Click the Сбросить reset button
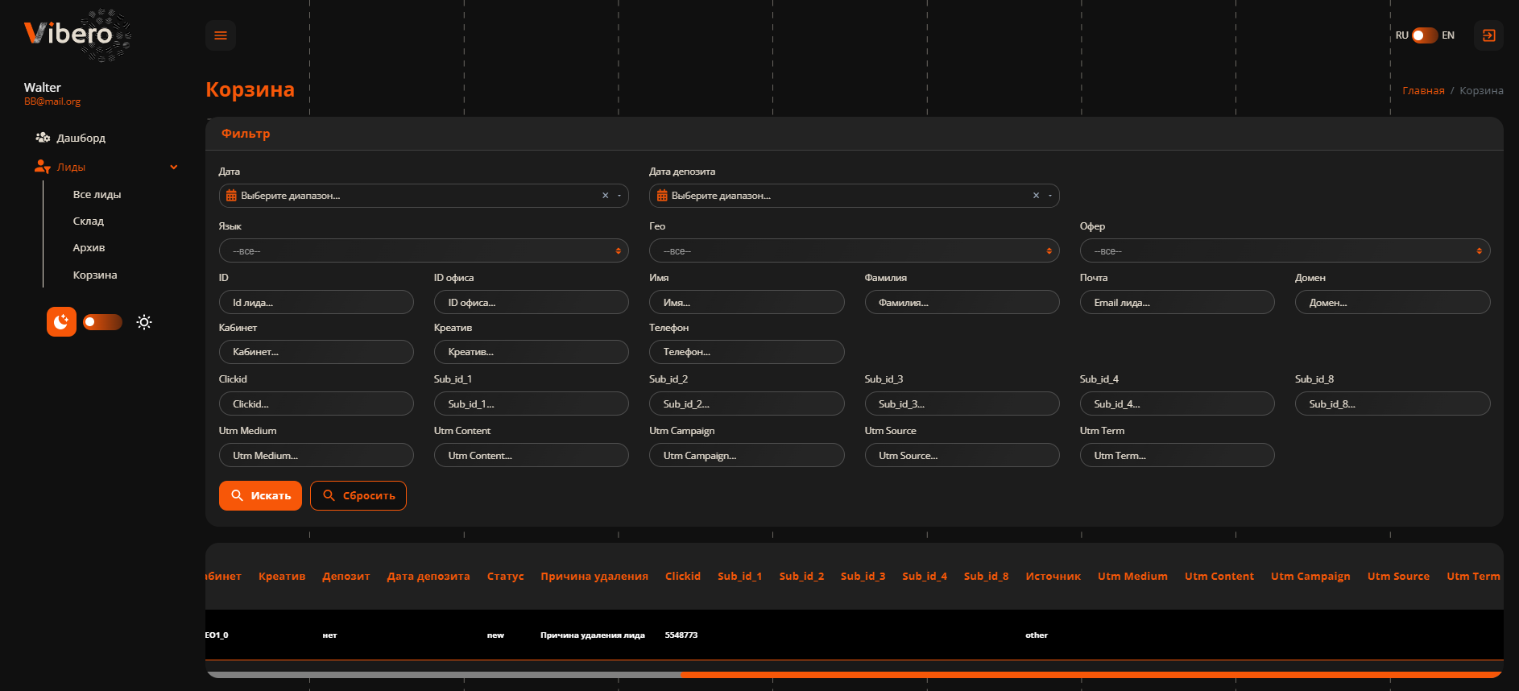This screenshot has width=1519, height=691. 358,495
